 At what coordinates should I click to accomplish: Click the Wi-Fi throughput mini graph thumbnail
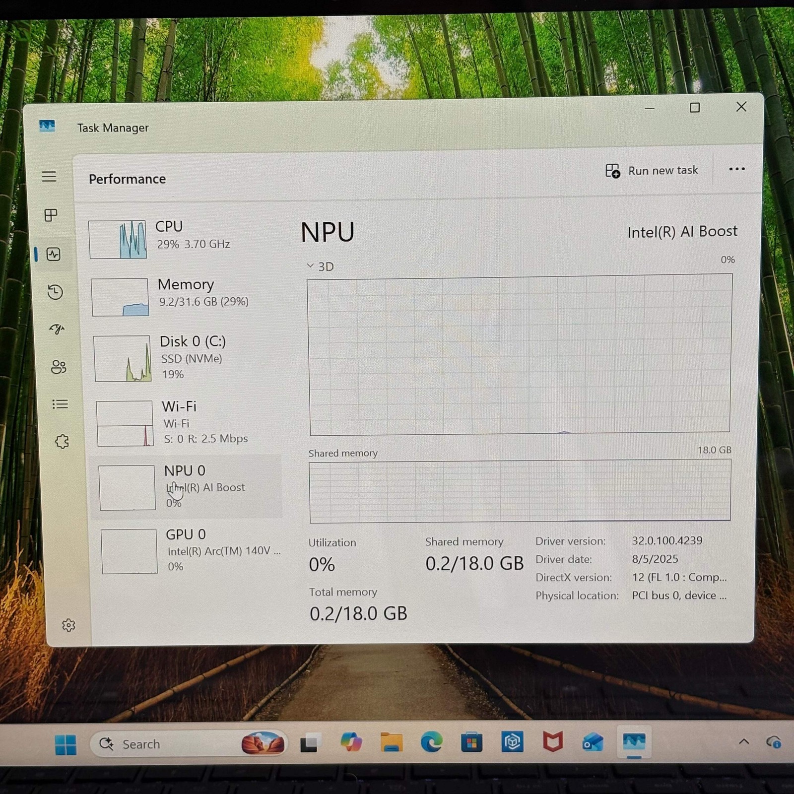(x=125, y=423)
